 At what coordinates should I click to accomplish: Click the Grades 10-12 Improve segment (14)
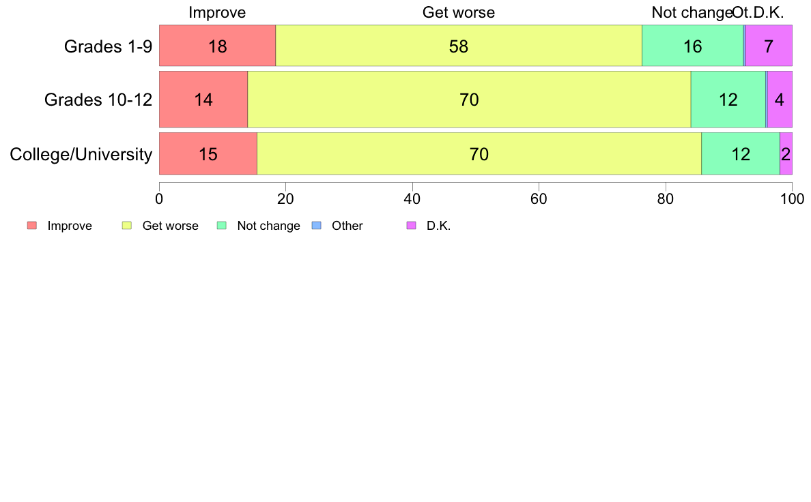coord(203,100)
